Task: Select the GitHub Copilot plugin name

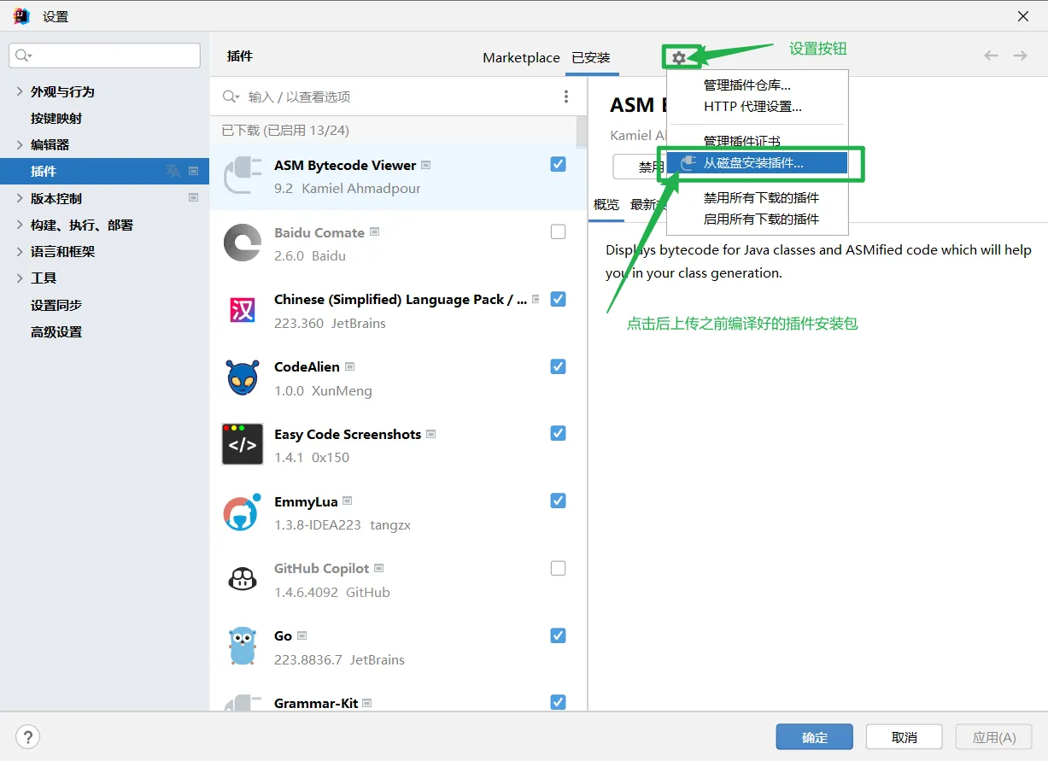Action: tap(321, 568)
